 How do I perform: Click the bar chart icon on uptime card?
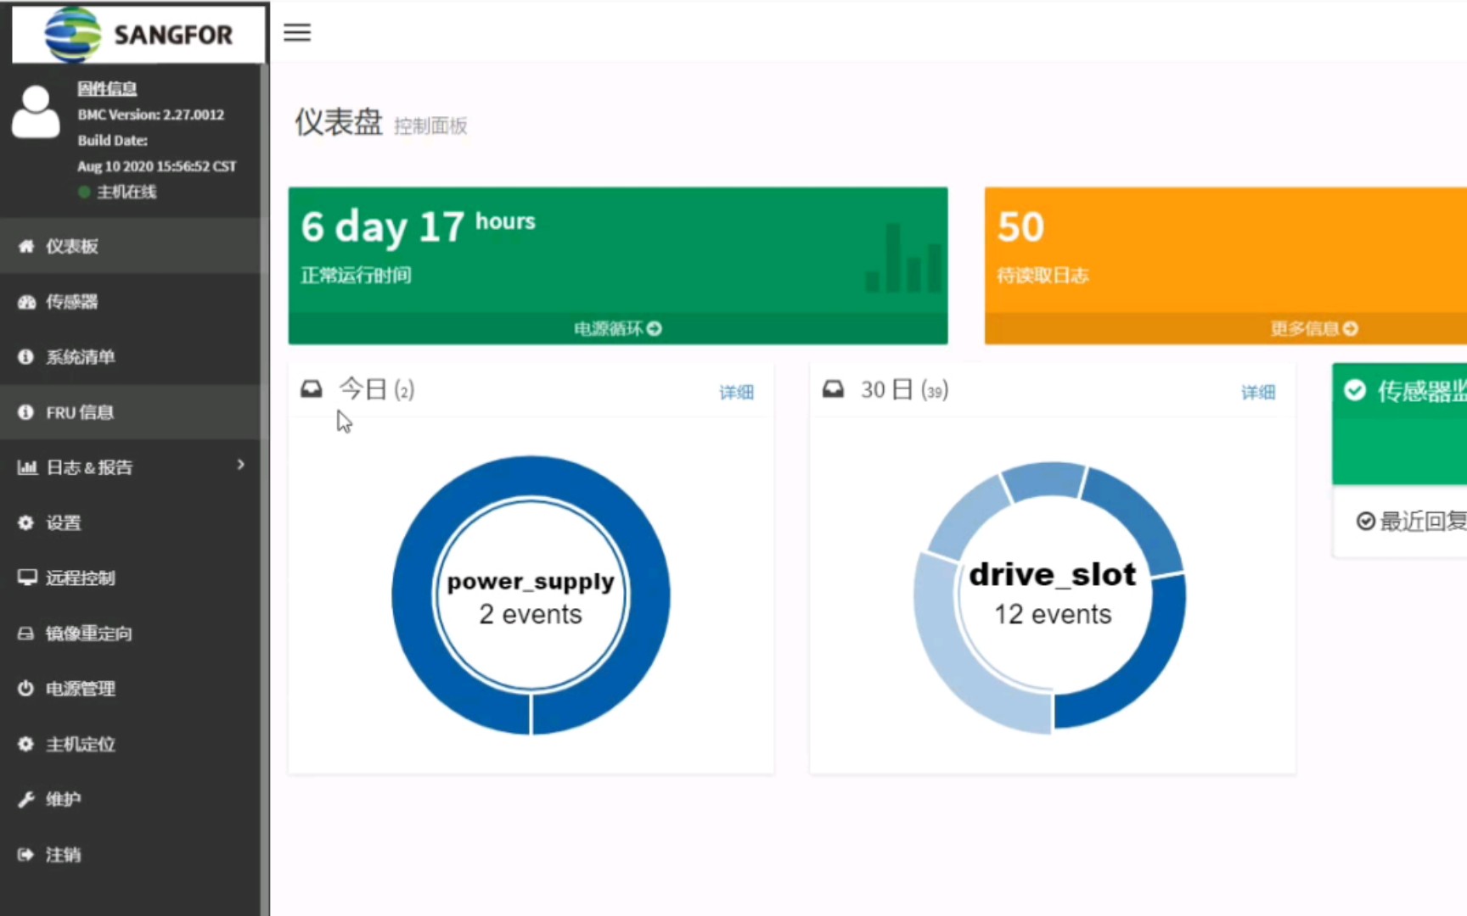click(902, 258)
